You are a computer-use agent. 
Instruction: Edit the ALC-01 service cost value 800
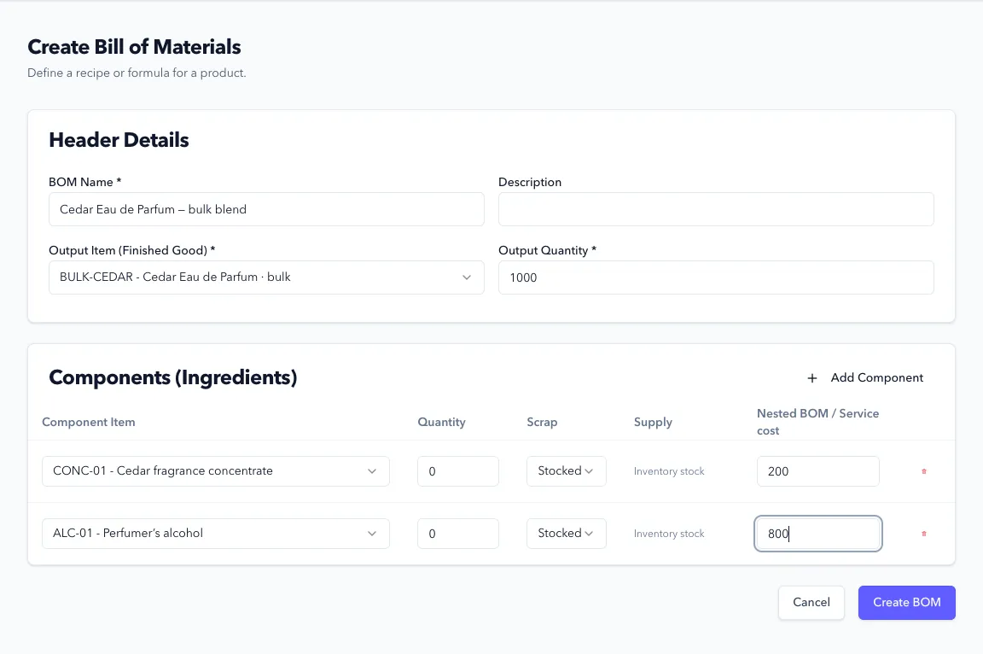(x=818, y=534)
